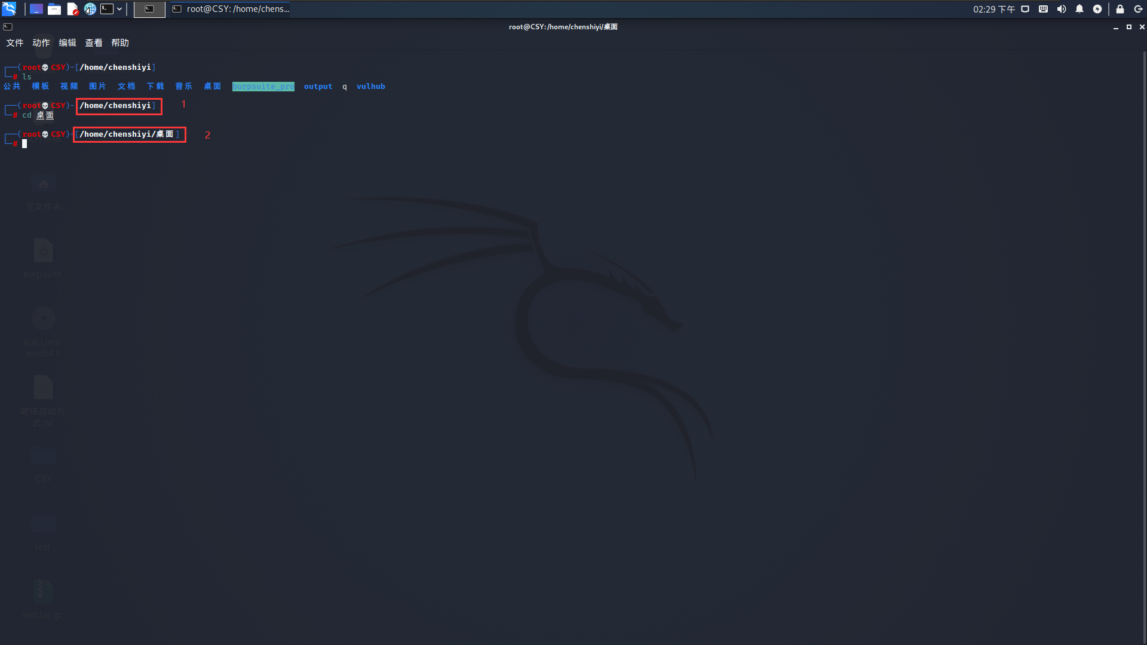
Task: Click the power manager tray icon
Action: pyautogui.click(x=1097, y=9)
